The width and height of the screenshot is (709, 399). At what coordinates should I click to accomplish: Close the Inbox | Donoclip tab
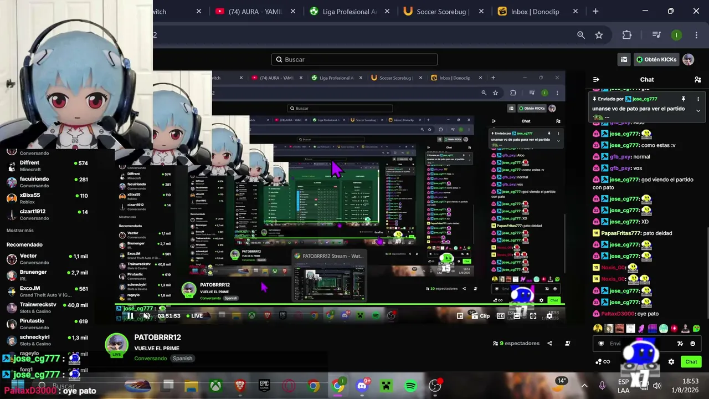(576, 11)
